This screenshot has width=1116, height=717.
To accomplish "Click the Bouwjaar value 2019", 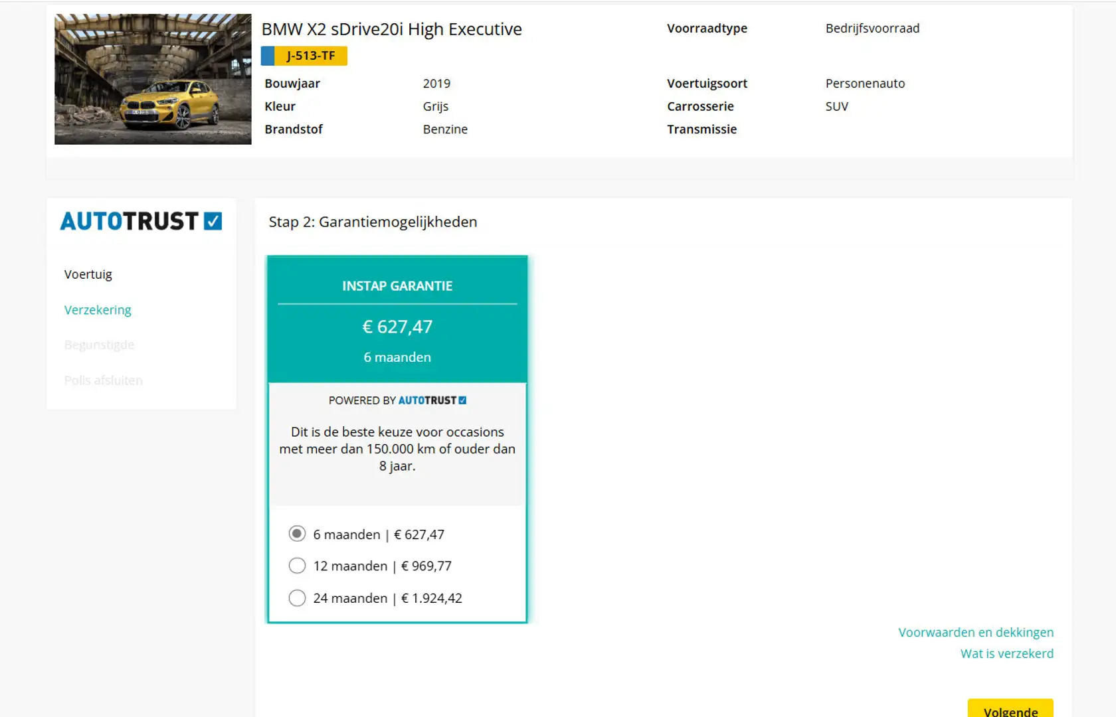I will (x=436, y=84).
